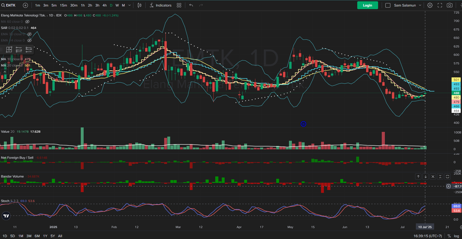Add a symbol to compare with plus icon
Image resolution: width=462 pixels, height=239 pixels.
point(25,5)
